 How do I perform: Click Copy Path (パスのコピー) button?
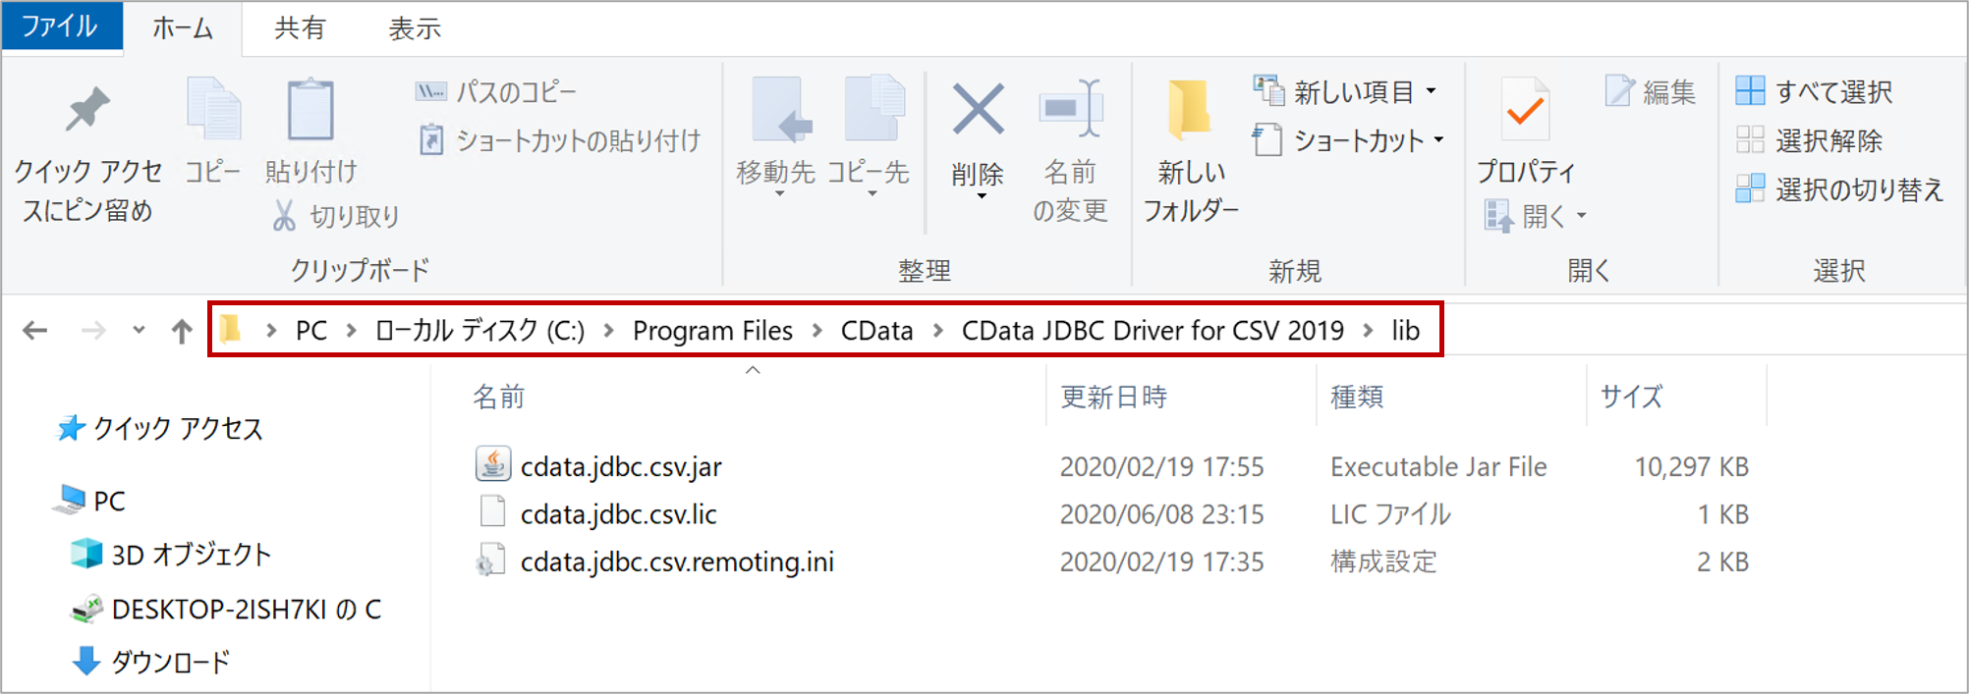pos(496,91)
